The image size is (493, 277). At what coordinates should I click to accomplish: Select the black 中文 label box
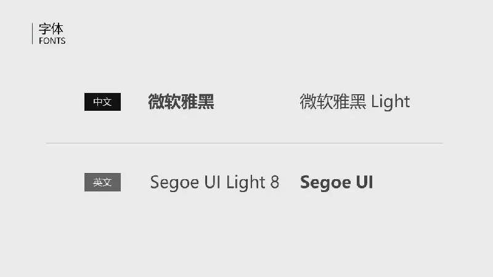102,102
